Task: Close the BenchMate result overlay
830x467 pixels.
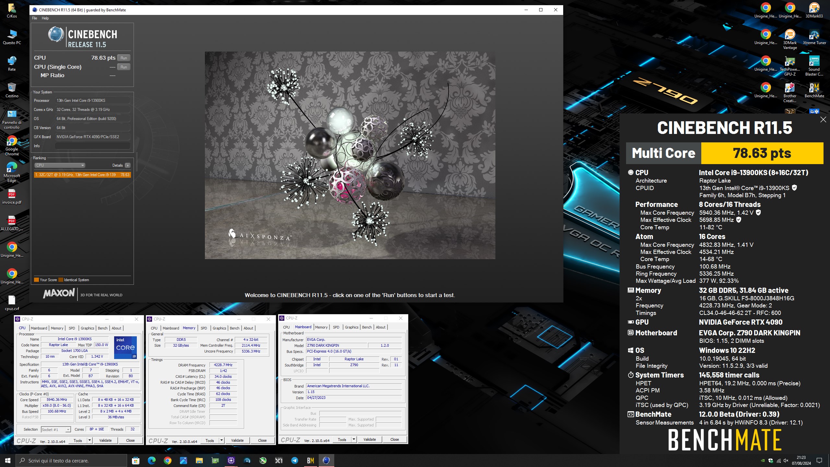Action: [823, 120]
